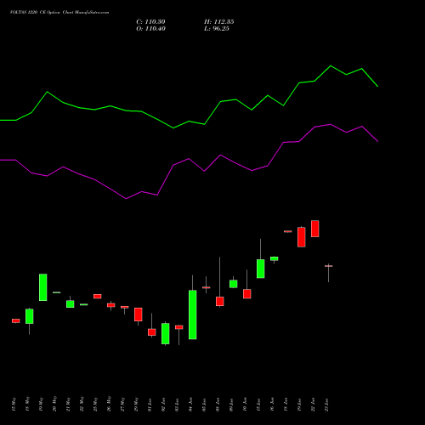Click the red candle for 10 Jun

click(247, 294)
